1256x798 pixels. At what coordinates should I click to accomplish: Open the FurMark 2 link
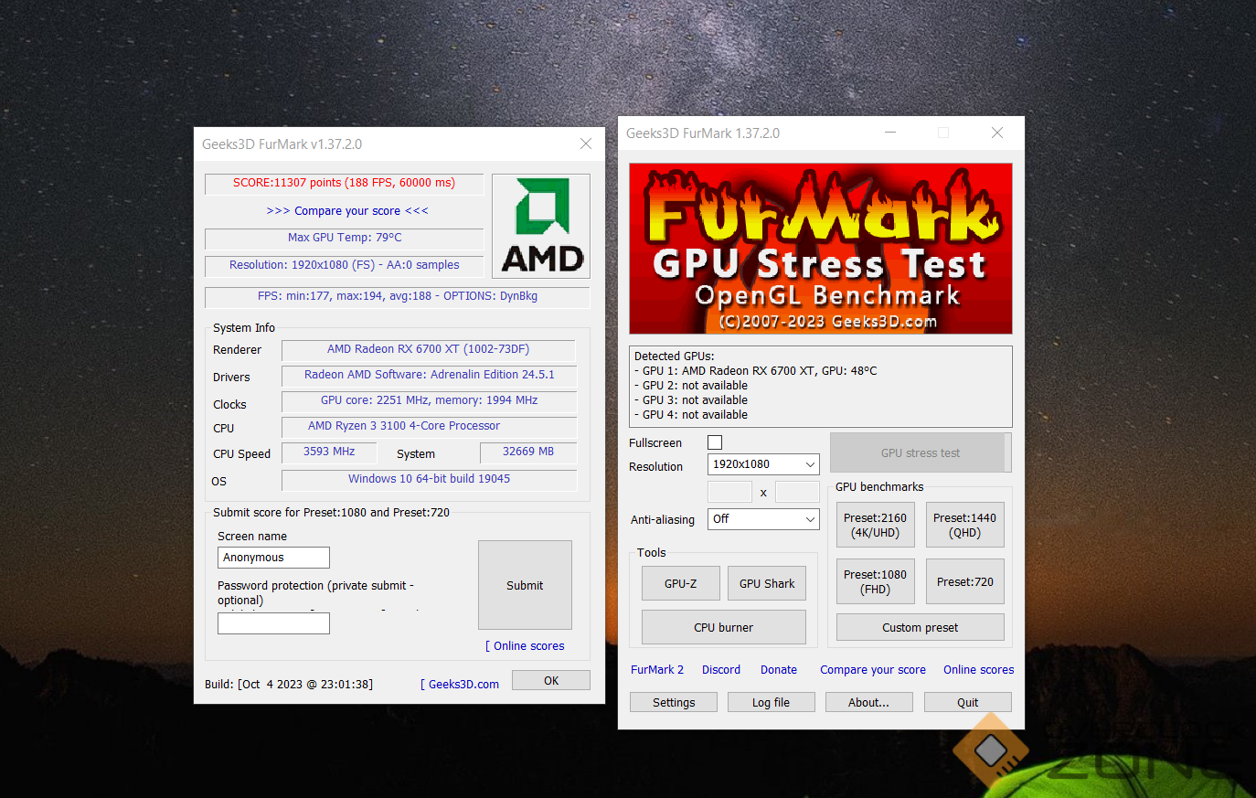point(657,670)
